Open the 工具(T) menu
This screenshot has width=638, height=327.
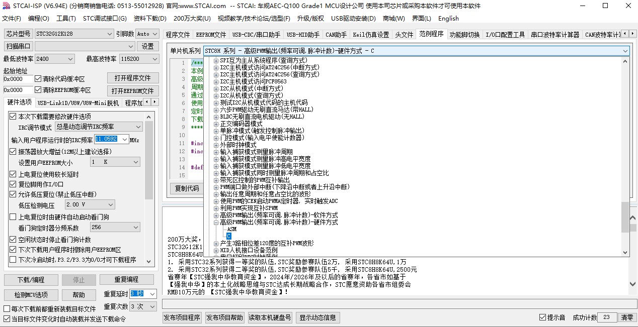pyautogui.click(x=66, y=19)
